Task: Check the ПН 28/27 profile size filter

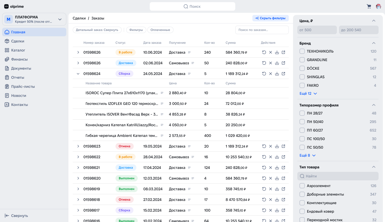Action: 302,113
